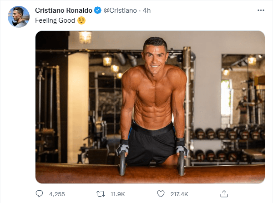Click the 11.9K retweet count
The height and width of the screenshot is (203, 273).
118,194
